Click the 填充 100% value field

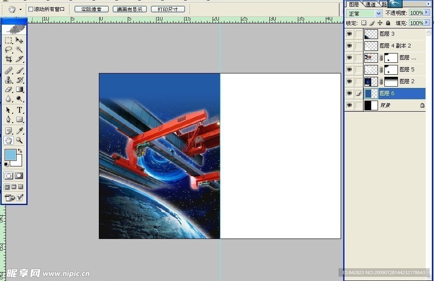point(417,22)
